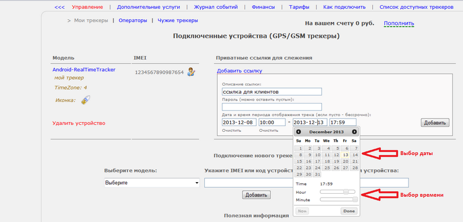Click the Пополнить account link

[399, 23]
